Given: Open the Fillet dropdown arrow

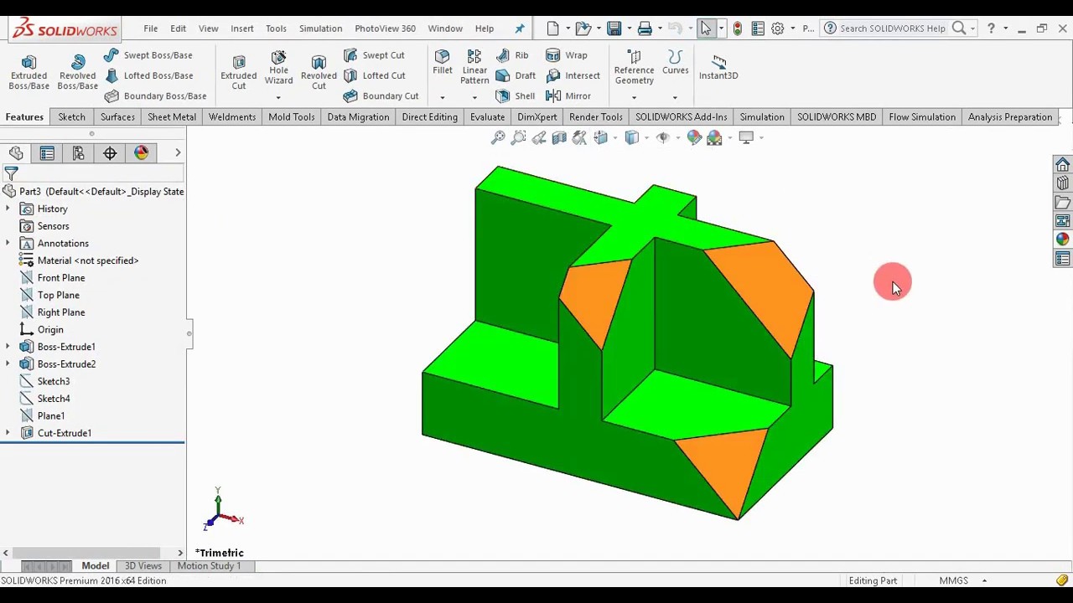Looking at the screenshot, I should [x=443, y=97].
